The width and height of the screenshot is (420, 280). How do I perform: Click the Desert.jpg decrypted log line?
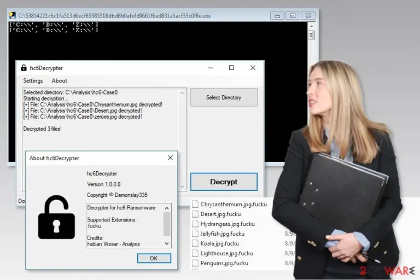tap(83, 110)
